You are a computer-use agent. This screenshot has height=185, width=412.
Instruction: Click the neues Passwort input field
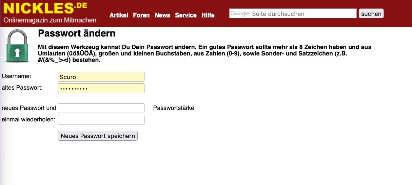coord(101,108)
